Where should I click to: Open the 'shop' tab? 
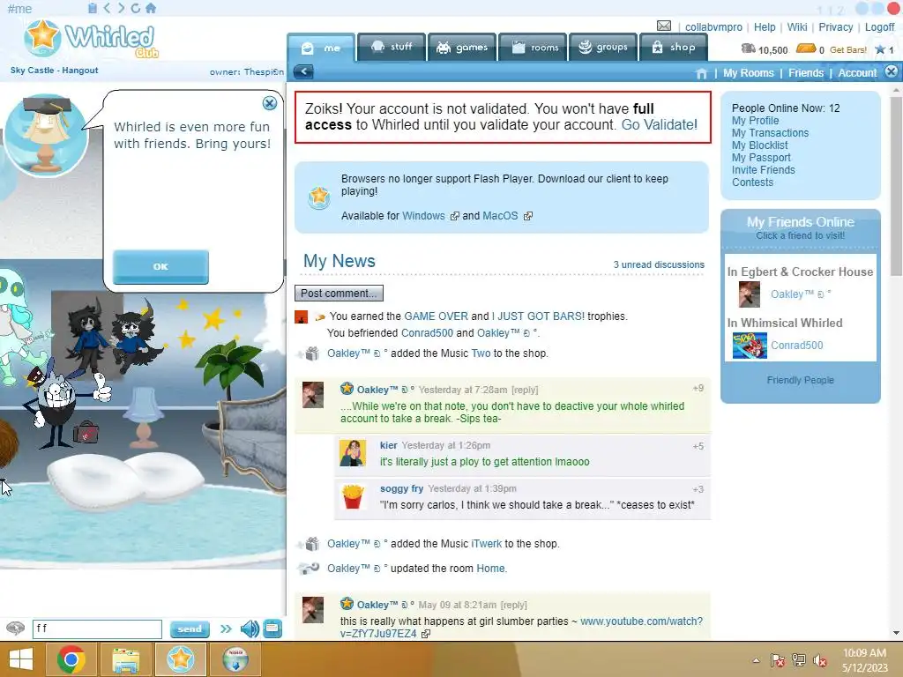pyautogui.click(x=673, y=48)
